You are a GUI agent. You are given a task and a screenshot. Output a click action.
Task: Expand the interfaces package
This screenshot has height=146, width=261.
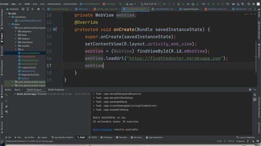pyautogui.click(x=15, y=42)
